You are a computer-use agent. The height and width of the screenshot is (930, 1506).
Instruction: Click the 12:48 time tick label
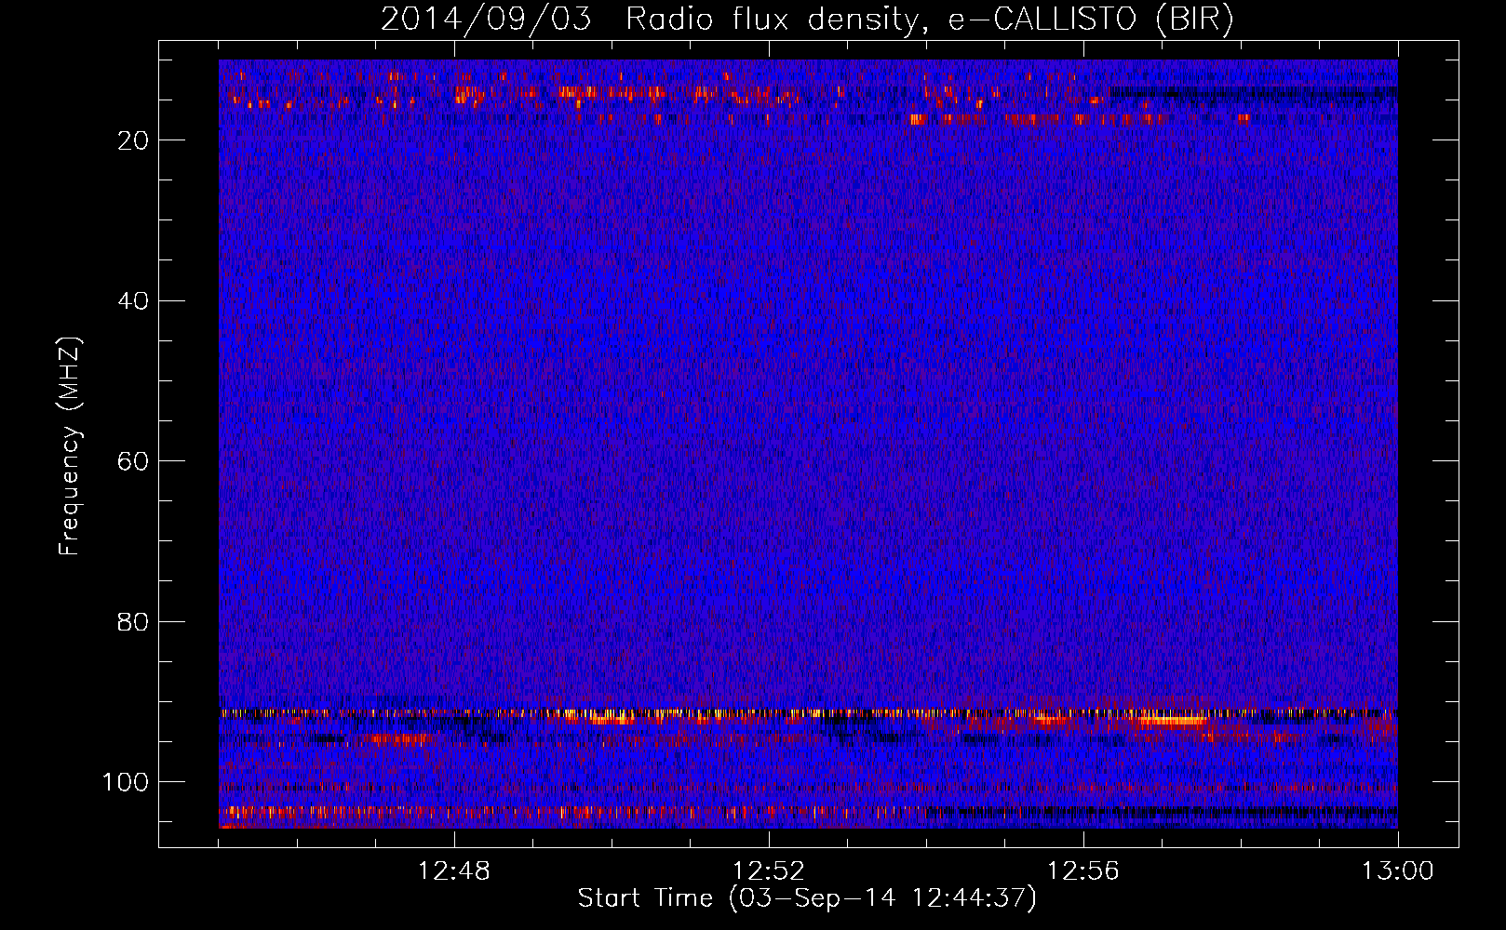[x=454, y=871]
